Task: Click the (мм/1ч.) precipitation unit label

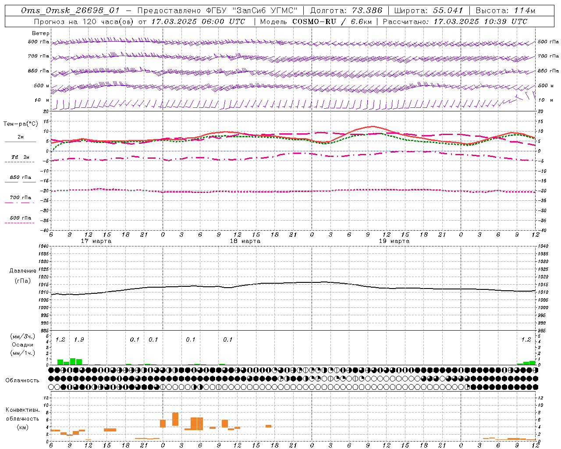Action: coord(23,353)
